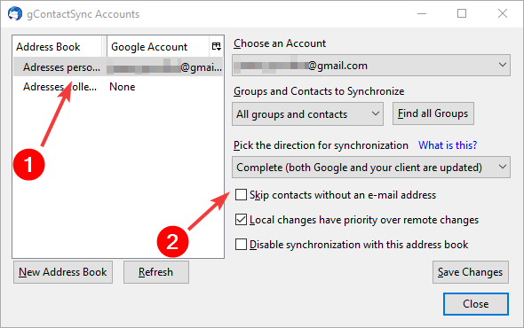Tick Disable synchronization with this address book
Screen dimensions: 524x328
coord(241,245)
